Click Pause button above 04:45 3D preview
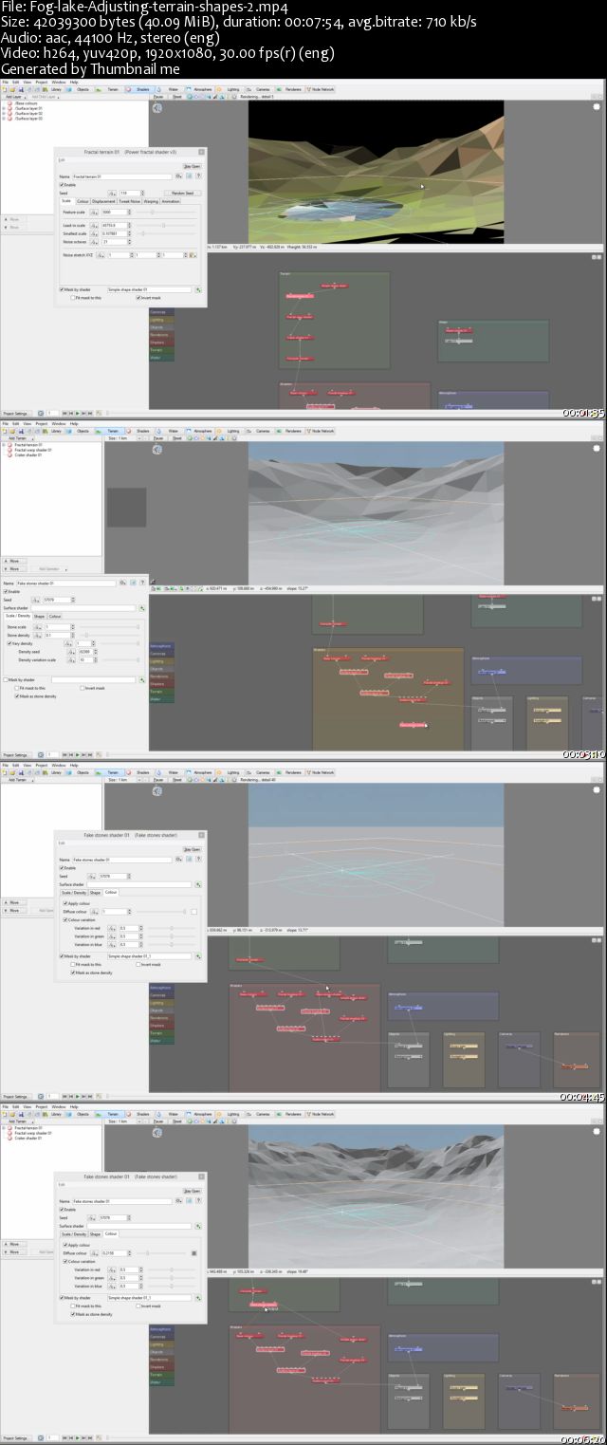607x1445 pixels. click(x=158, y=780)
